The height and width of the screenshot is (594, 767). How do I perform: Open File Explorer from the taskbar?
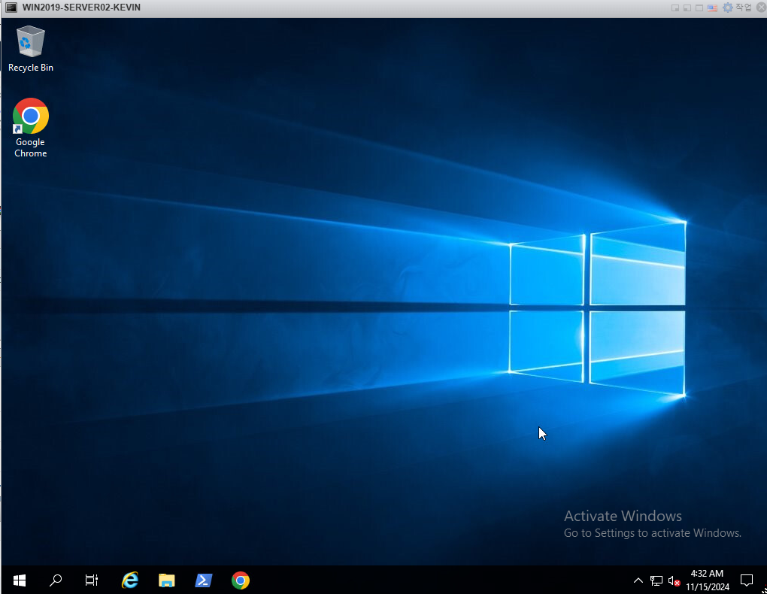pyautogui.click(x=167, y=580)
